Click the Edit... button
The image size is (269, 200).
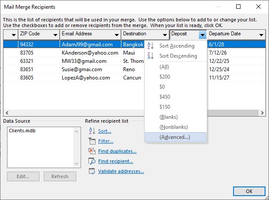(x=23, y=176)
